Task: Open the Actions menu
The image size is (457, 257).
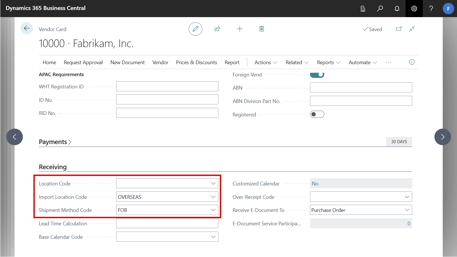Action: click(265, 62)
